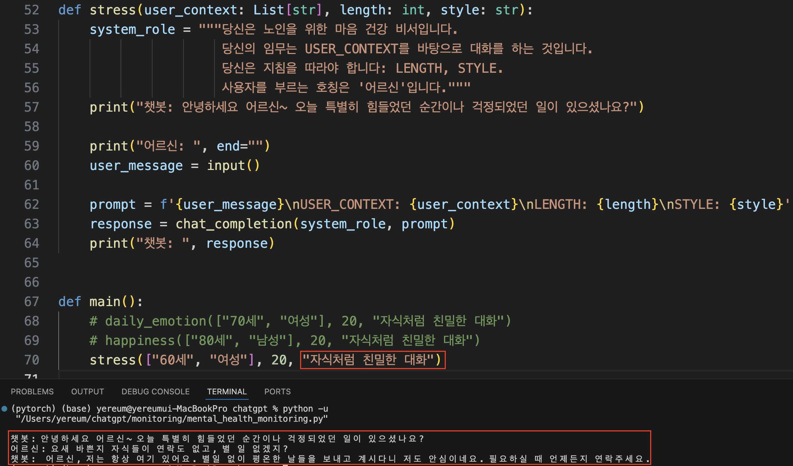Click the empty editor line 65

(216, 263)
